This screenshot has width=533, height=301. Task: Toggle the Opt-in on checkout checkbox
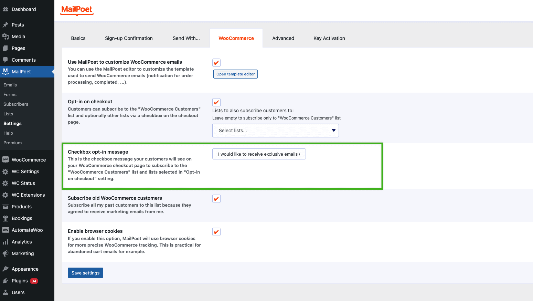(216, 102)
